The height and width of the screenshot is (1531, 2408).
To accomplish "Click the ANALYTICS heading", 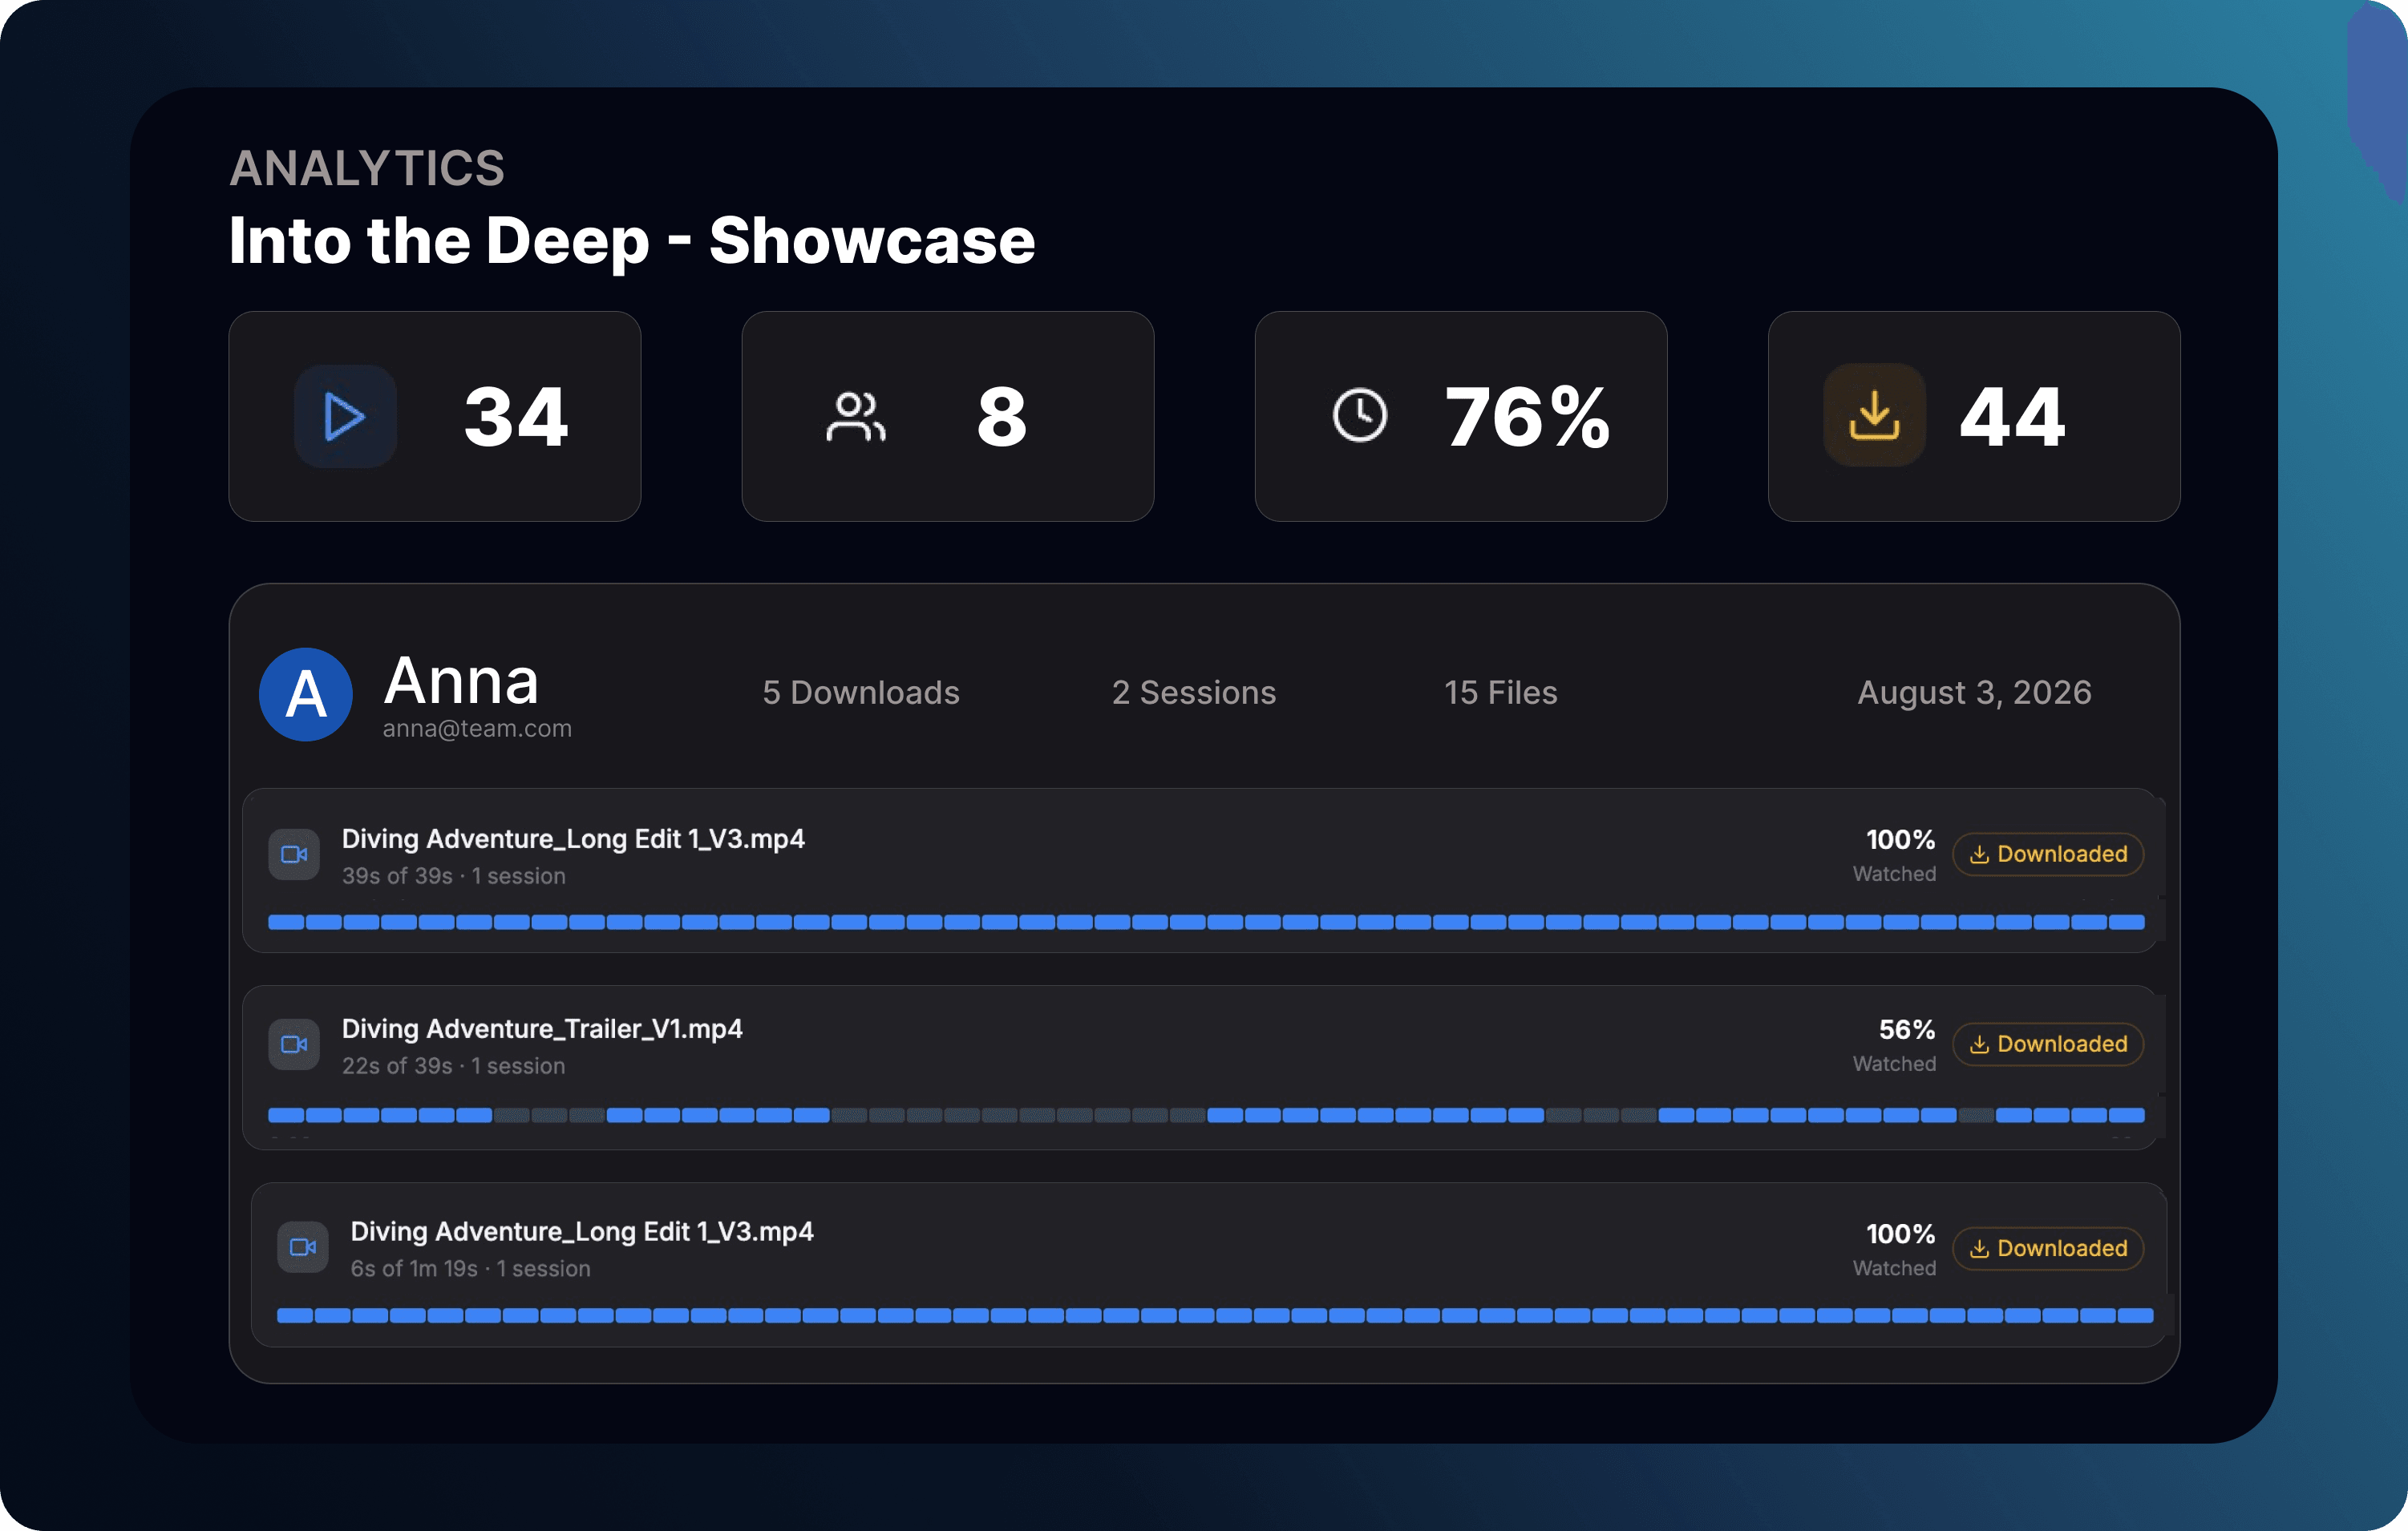I will [x=367, y=168].
